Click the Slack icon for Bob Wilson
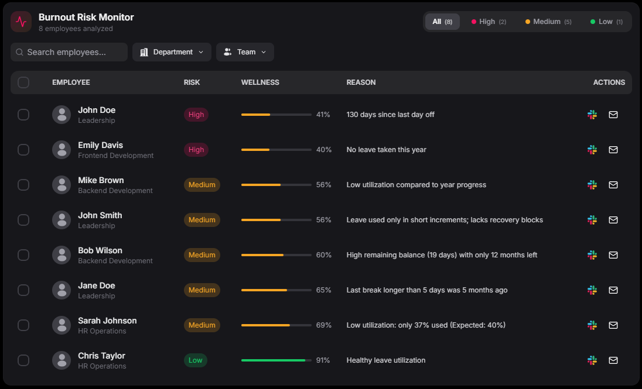 [592, 255]
